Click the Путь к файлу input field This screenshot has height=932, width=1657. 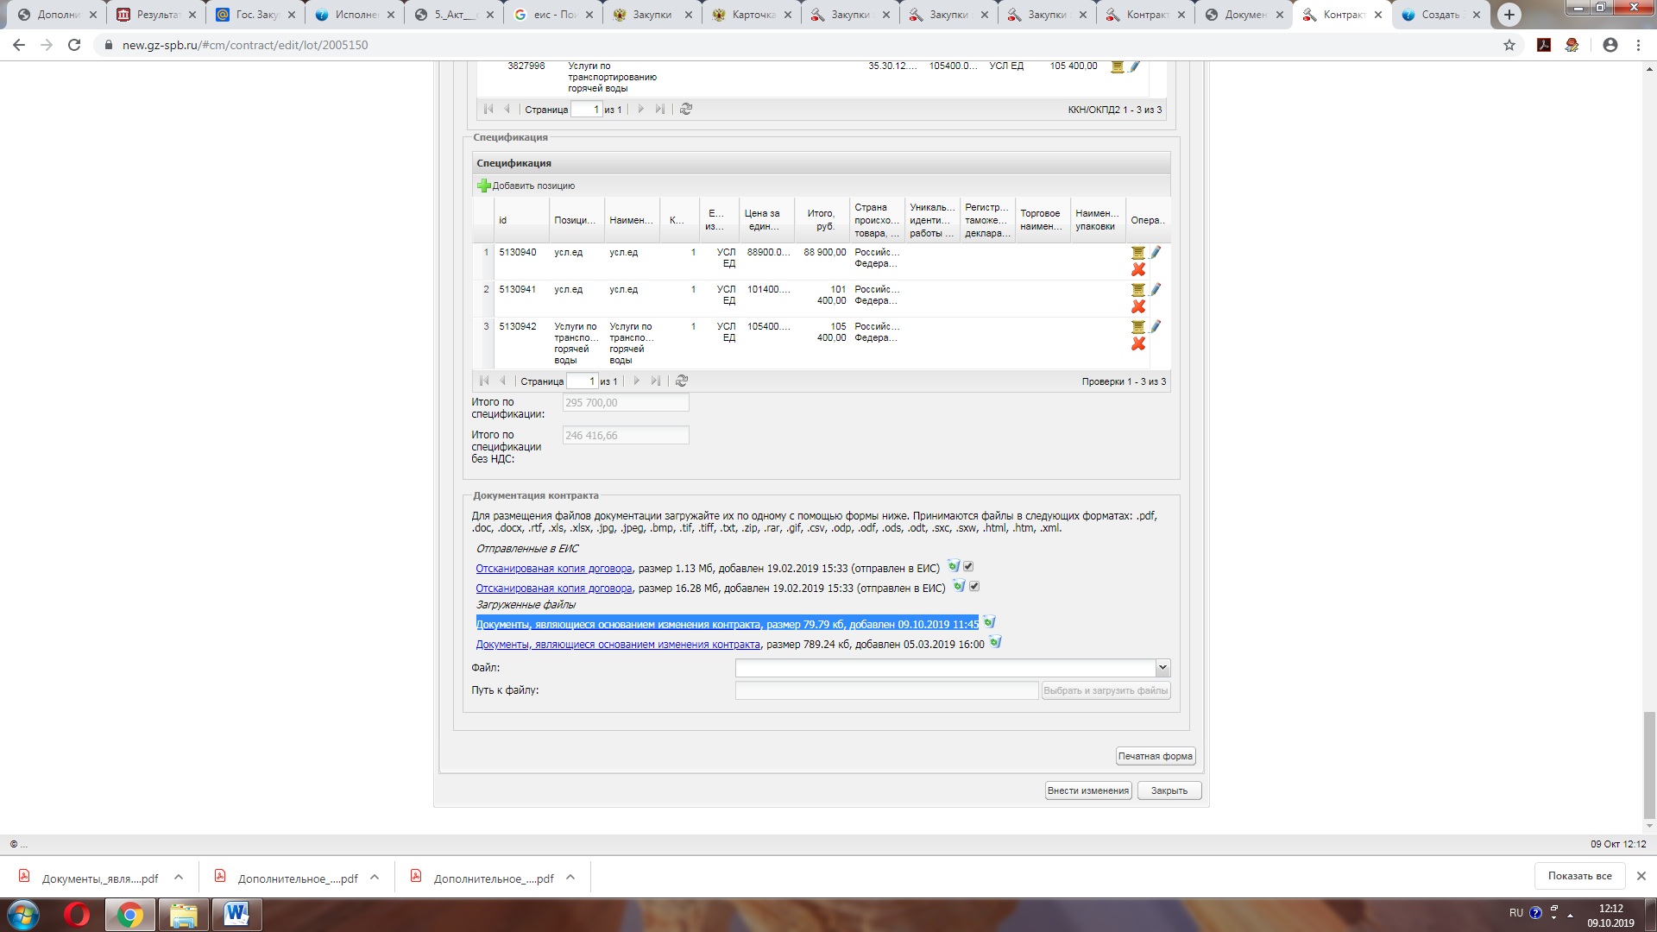click(886, 690)
